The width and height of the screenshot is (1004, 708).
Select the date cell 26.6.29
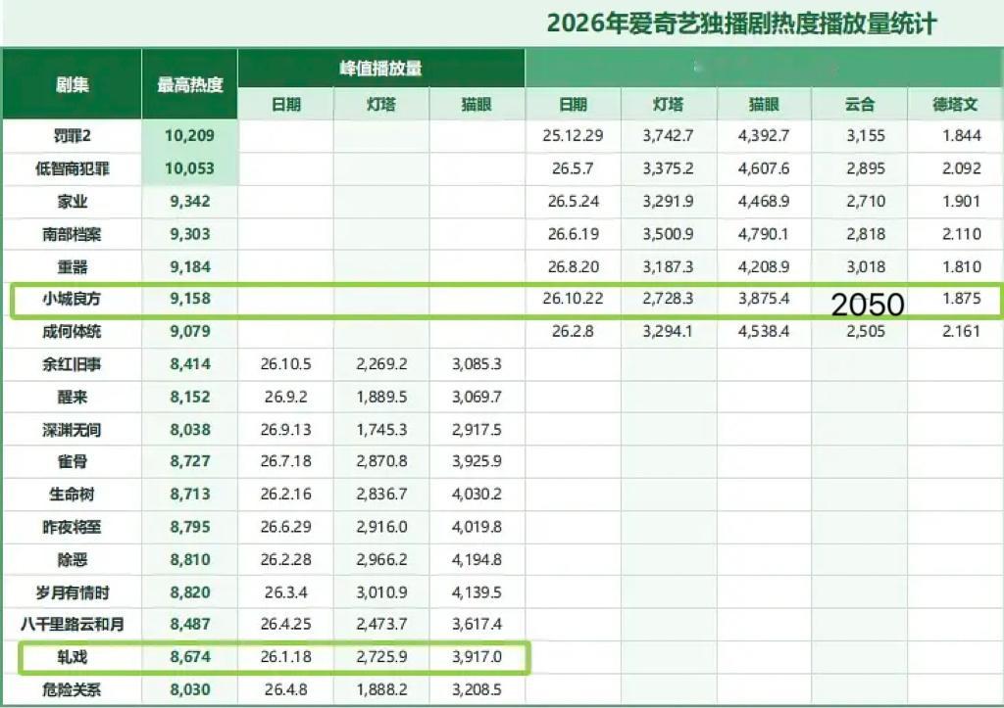click(285, 527)
